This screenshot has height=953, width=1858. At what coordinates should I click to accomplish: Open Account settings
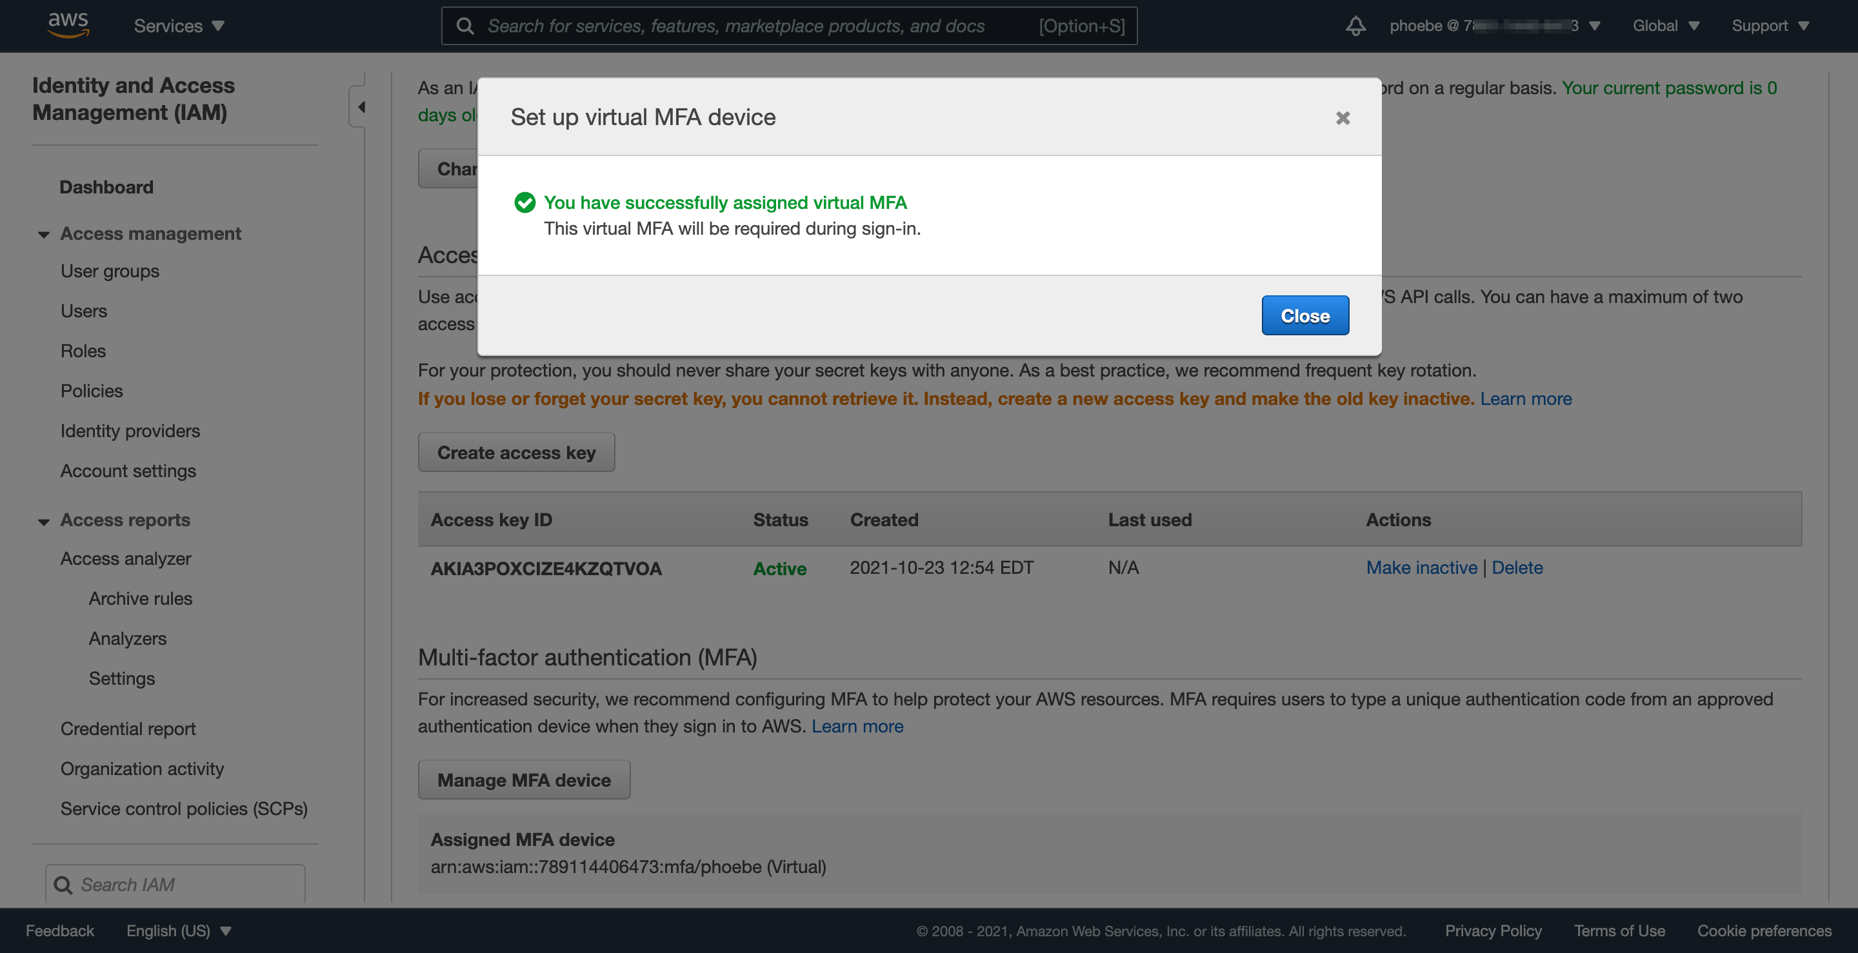[128, 471]
